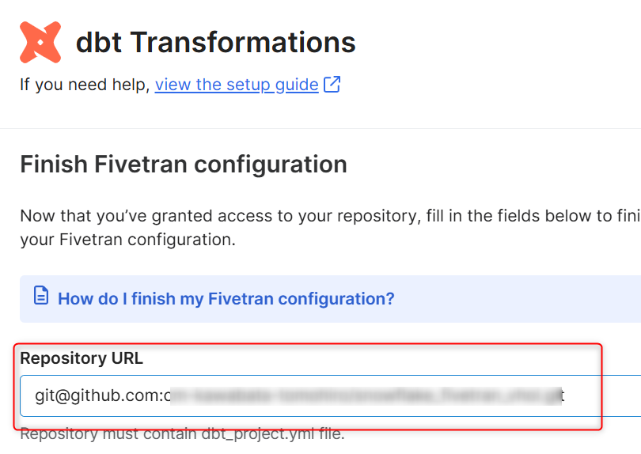Screen dimensions: 641x454
Task: Open the "view the setup guide" link
Action: pos(237,85)
